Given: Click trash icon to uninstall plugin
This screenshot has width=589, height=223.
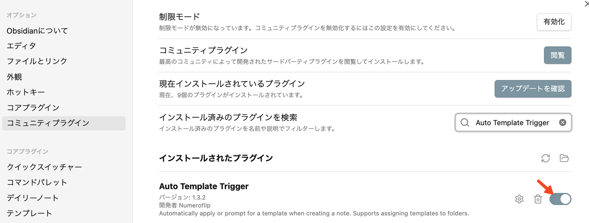Looking at the screenshot, I should [538, 199].
